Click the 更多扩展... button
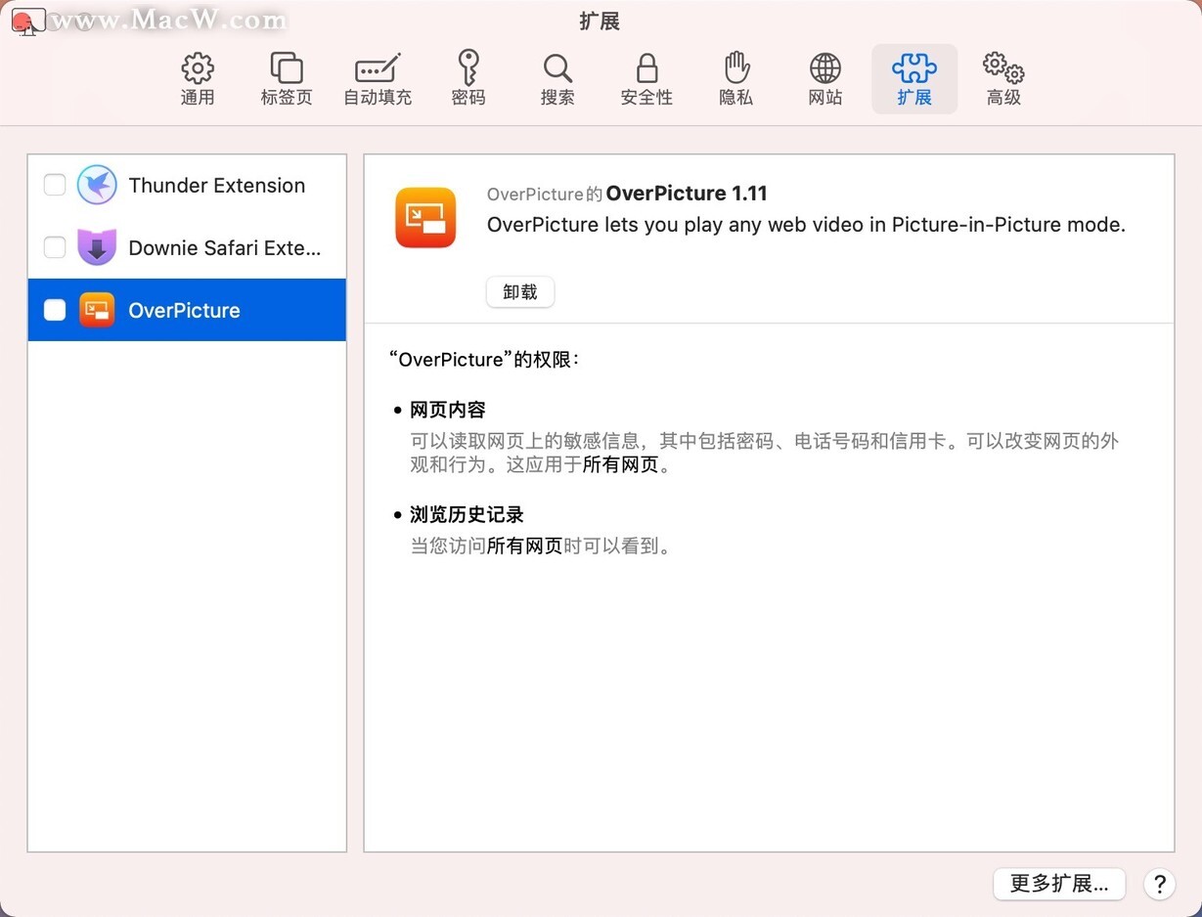1202x917 pixels. (x=1059, y=884)
